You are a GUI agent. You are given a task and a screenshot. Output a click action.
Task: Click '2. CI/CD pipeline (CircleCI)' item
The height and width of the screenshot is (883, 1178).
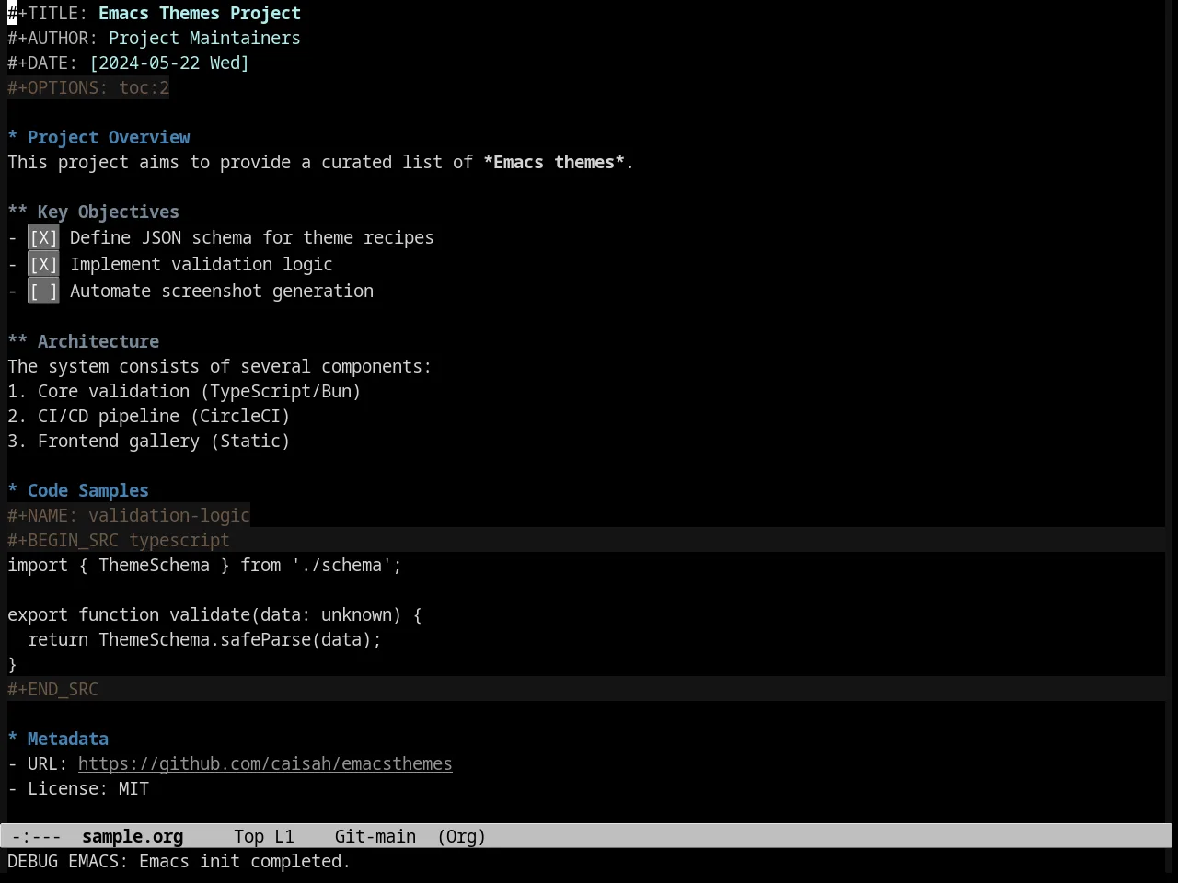point(149,417)
